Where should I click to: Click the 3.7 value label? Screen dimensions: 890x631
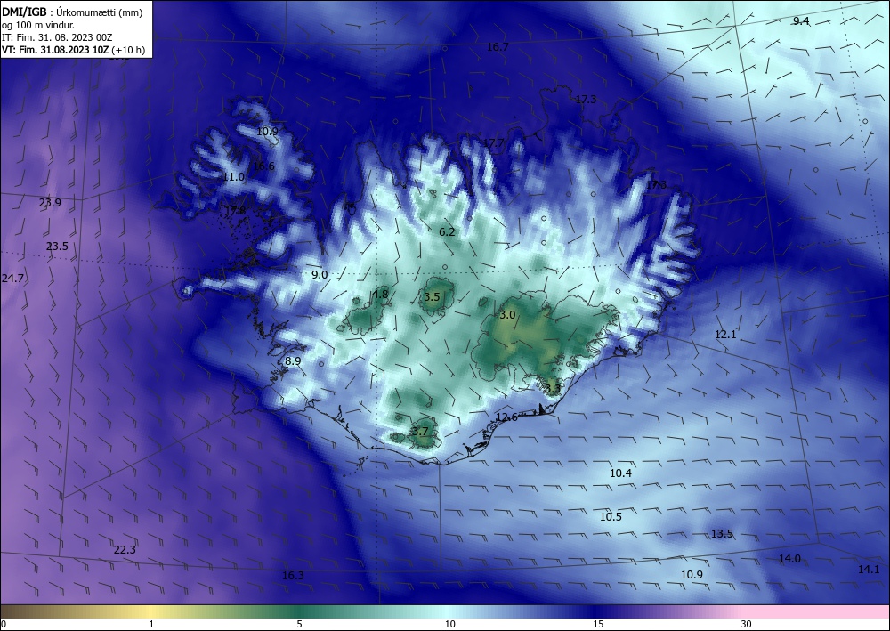[x=420, y=431]
